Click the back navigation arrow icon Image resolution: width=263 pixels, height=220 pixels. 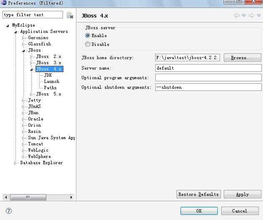(237, 15)
